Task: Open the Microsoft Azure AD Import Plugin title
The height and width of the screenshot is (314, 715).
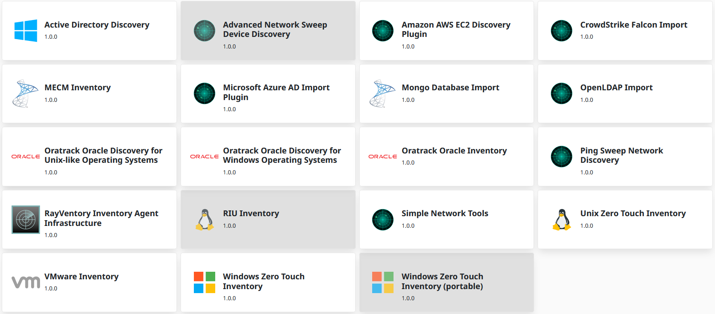Action: [276, 93]
